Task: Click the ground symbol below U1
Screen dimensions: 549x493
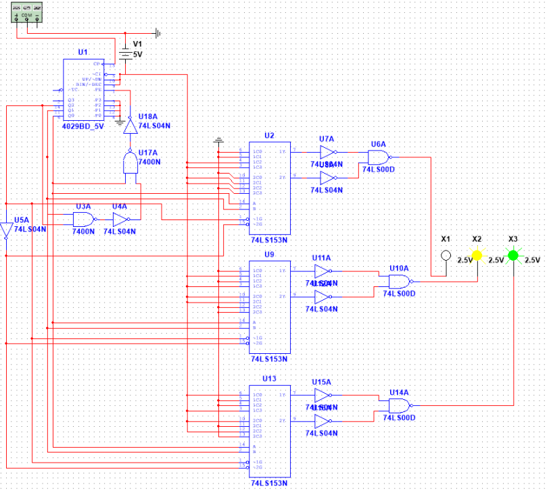Action: [x=120, y=123]
